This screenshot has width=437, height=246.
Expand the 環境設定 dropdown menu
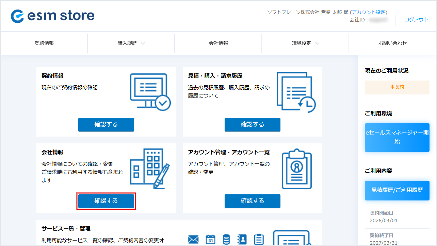tap(305, 43)
